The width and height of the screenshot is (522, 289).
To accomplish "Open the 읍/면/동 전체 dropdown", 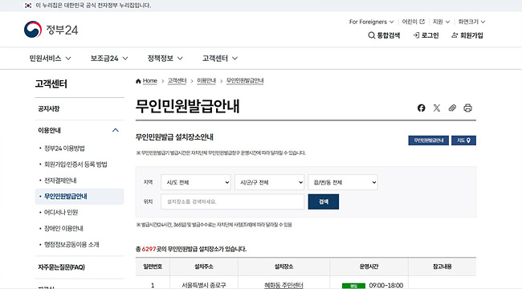I will (x=343, y=182).
